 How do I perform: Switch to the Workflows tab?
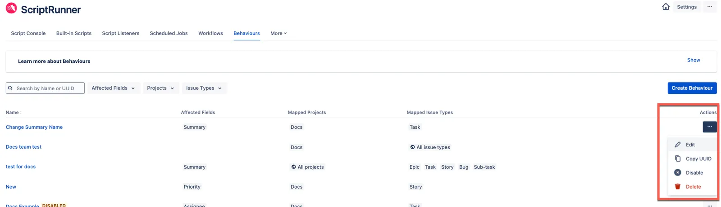210,33
